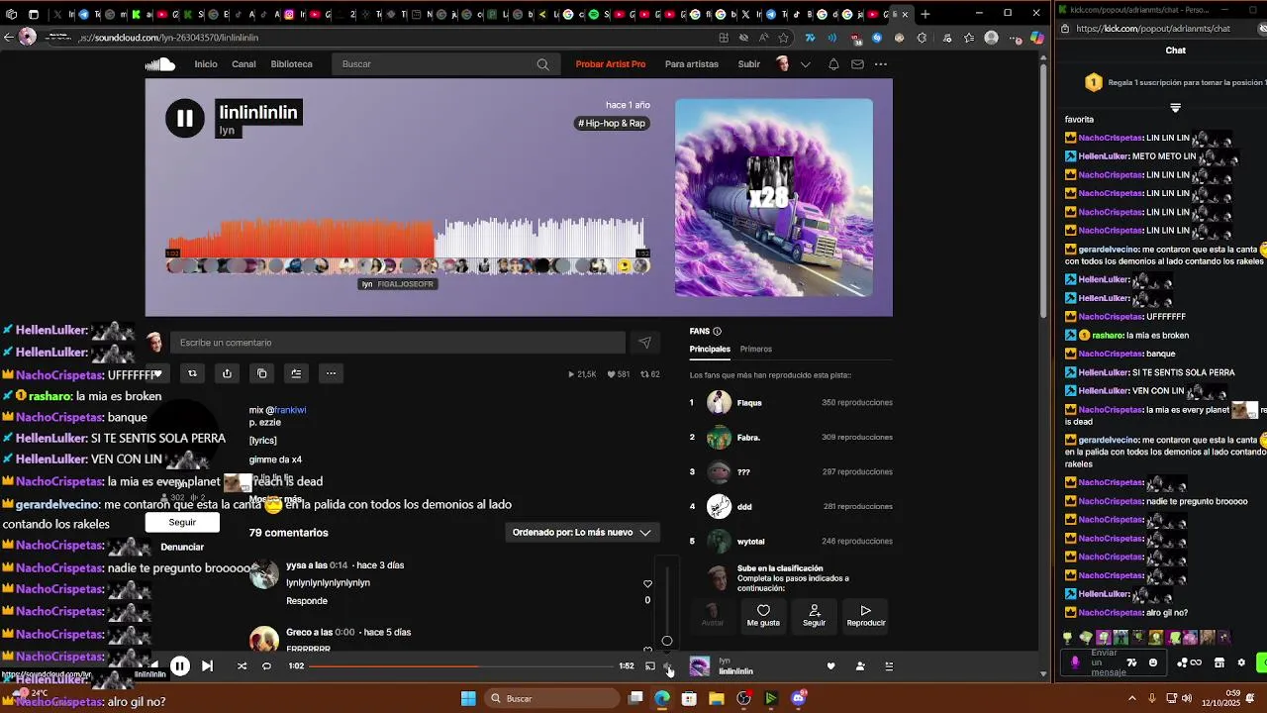The image size is (1267, 713).
Task: Click the search magnifier icon
Action: [542, 64]
